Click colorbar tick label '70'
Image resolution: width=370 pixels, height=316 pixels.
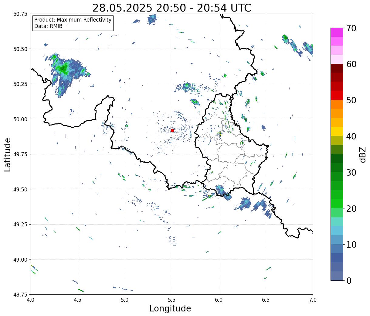[351, 28]
